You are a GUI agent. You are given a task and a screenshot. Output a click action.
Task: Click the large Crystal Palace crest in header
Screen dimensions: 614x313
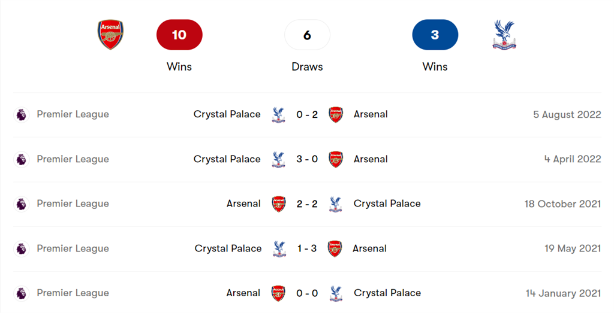coord(503,35)
